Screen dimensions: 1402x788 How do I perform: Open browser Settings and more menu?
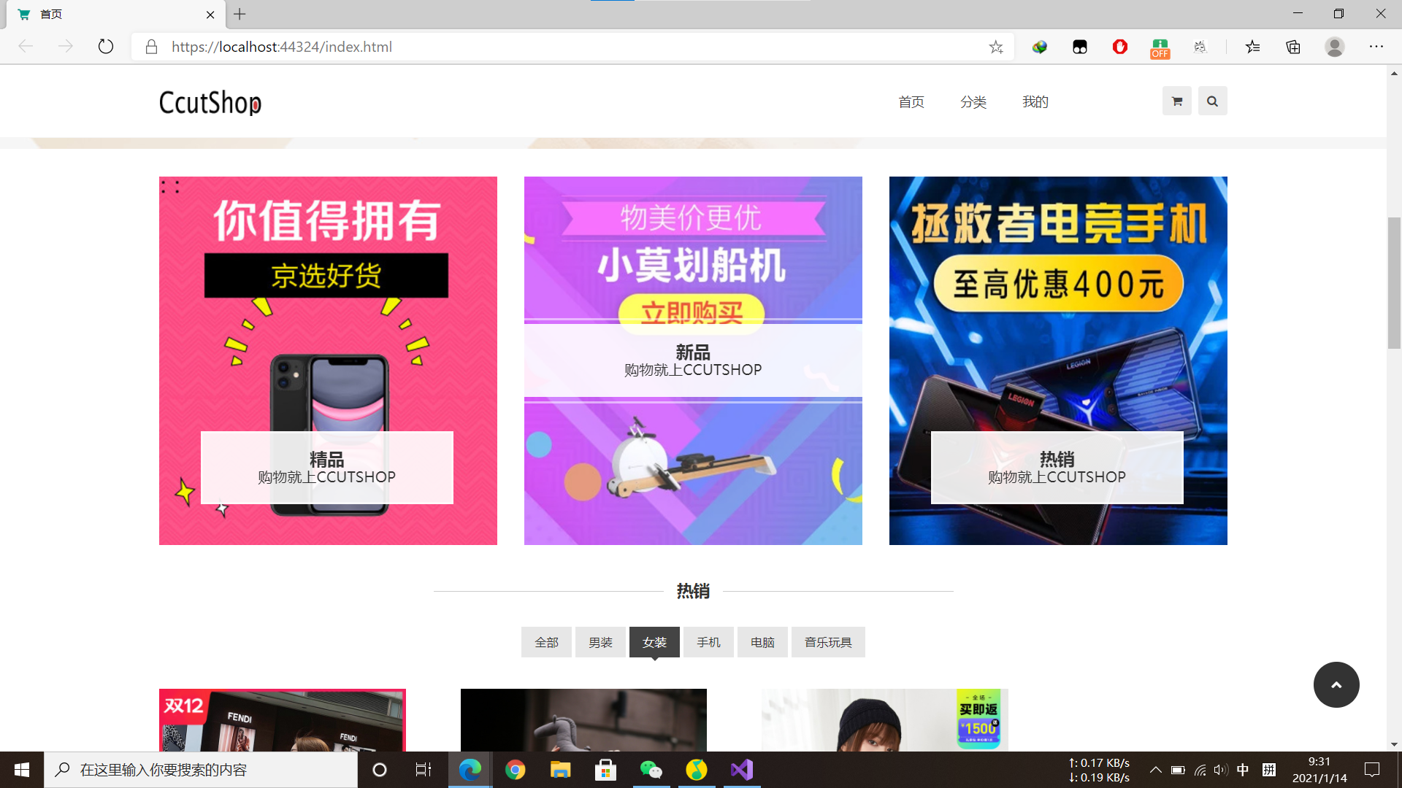click(1376, 47)
